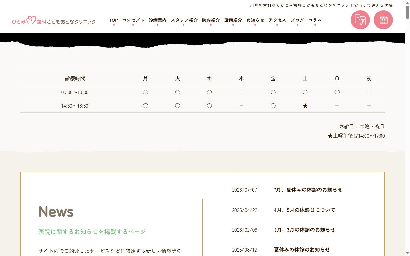Click the ★ Saturday afternoon cell

(x=305, y=106)
